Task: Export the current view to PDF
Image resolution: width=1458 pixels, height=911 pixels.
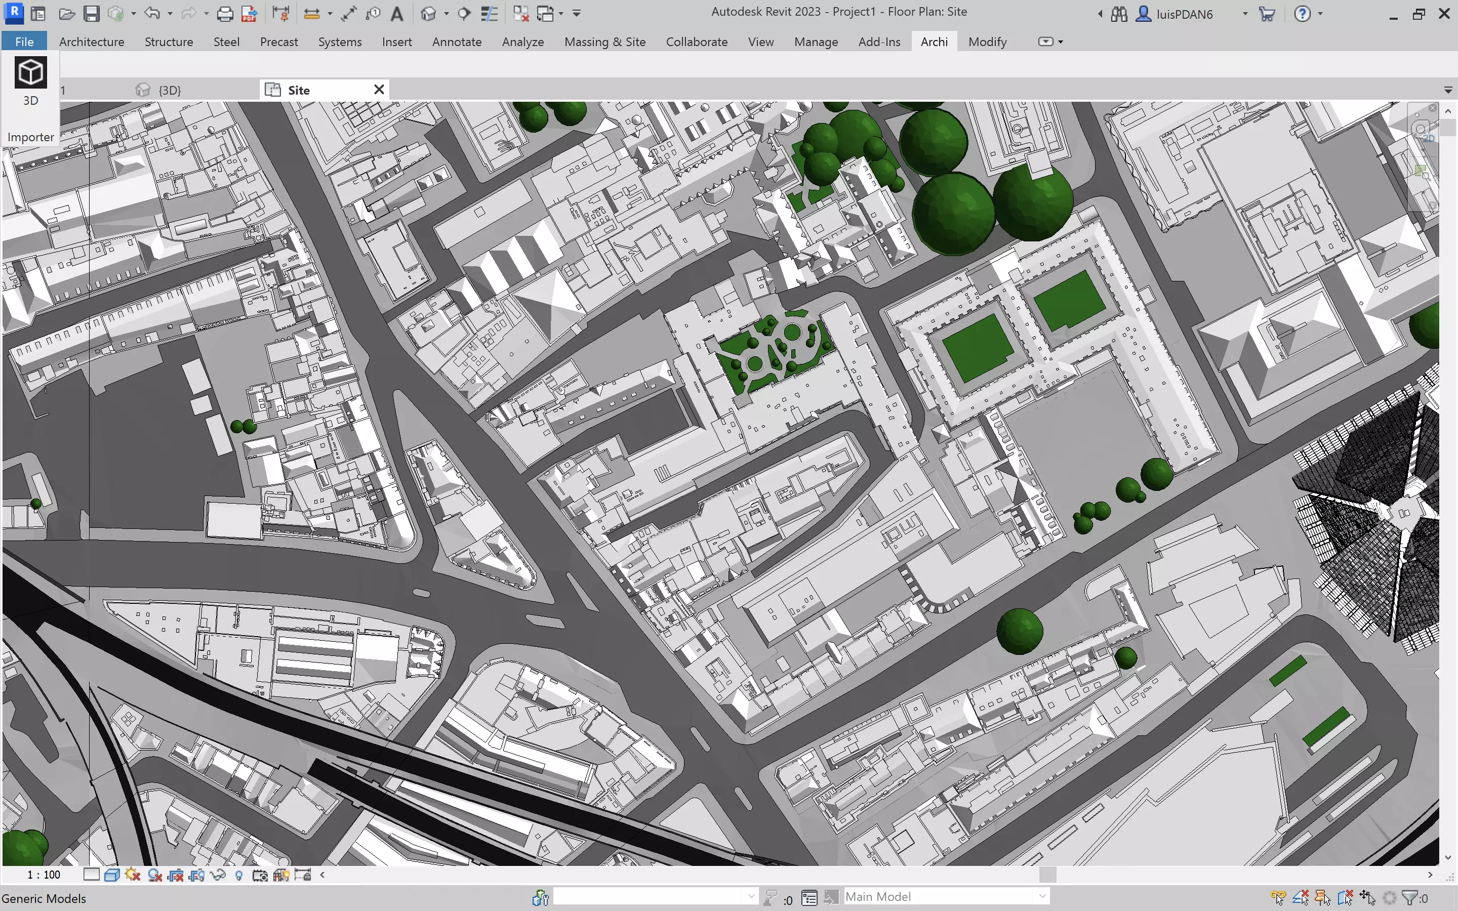Action: (248, 13)
